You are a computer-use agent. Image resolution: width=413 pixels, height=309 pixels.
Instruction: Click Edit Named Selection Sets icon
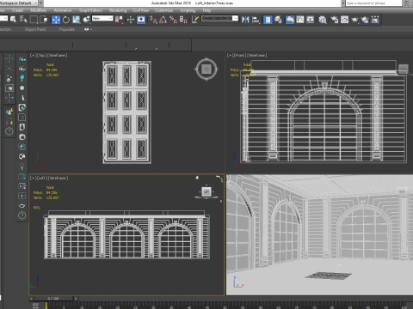[x=195, y=20]
